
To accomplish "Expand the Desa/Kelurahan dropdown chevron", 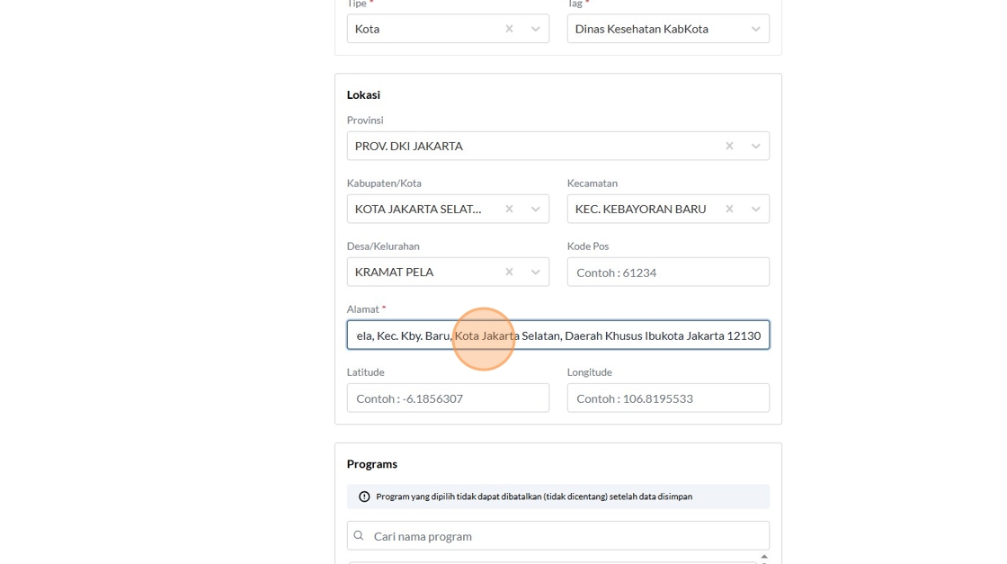I will (x=536, y=272).
